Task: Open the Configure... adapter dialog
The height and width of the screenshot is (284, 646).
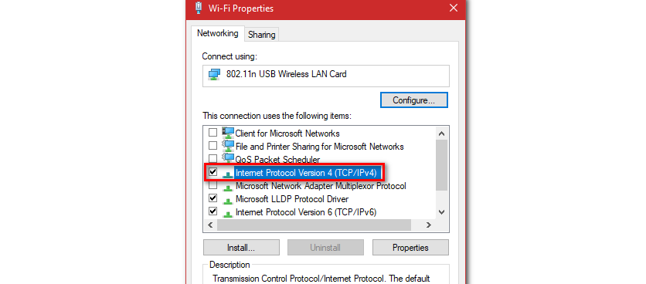Action: tap(413, 100)
